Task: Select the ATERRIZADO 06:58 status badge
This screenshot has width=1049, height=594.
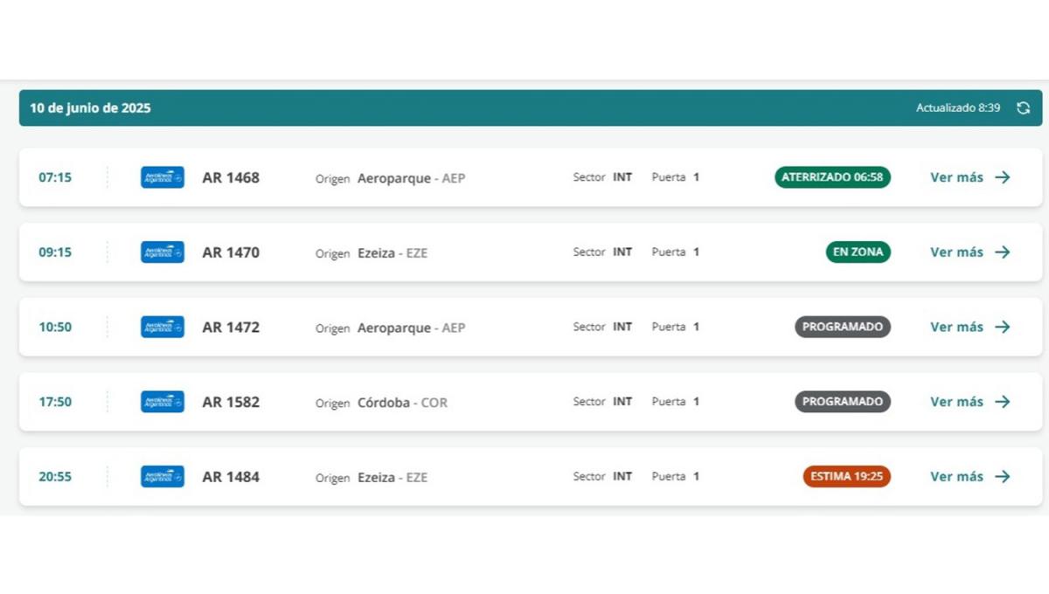Action: [x=832, y=177]
